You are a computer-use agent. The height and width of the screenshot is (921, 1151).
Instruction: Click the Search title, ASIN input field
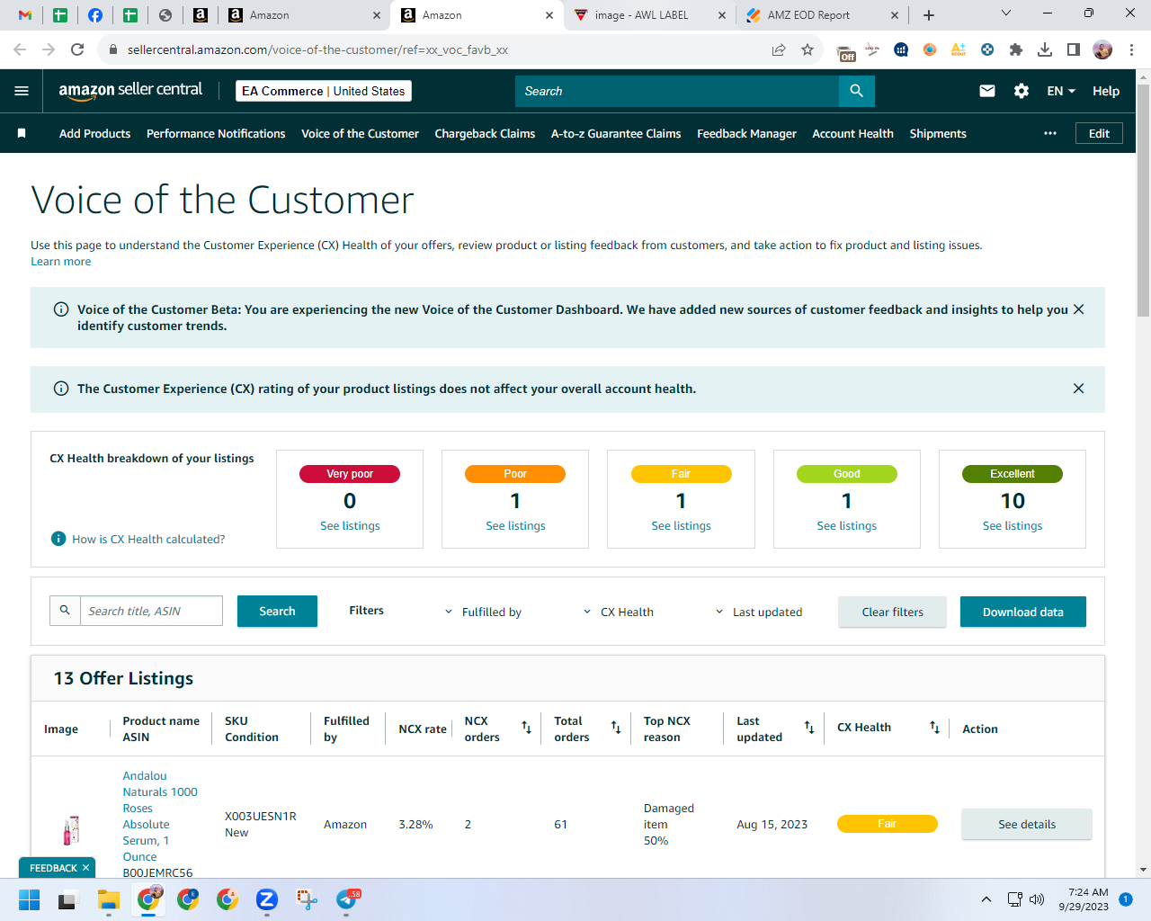(x=151, y=611)
